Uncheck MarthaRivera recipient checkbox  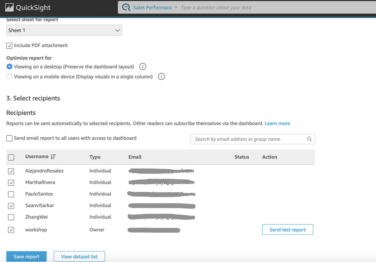[11, 183]
